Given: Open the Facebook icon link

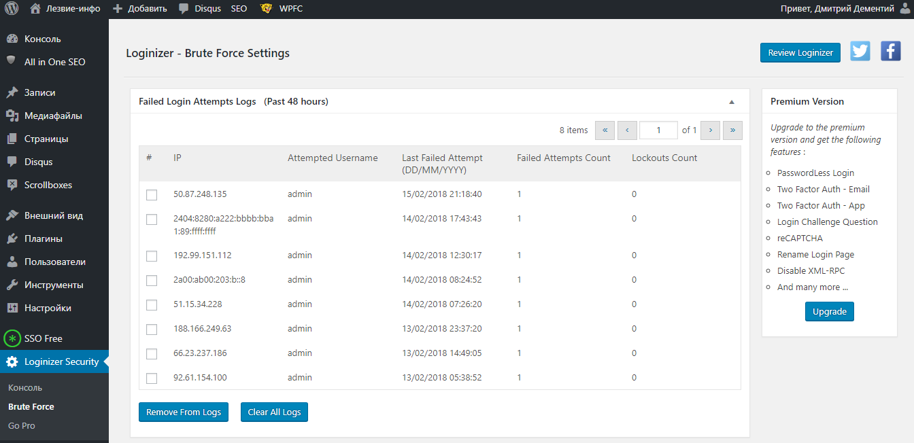Looking at the screenshot, I should [x=890, y=52].
